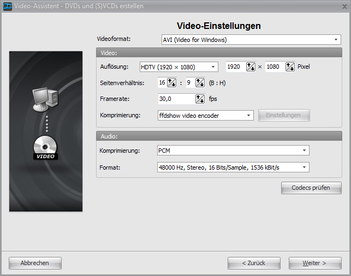Click the video assistant app icon in title bar
This screenshot has width=351, height=276.
pyautogui.click(x=6, y=5)
